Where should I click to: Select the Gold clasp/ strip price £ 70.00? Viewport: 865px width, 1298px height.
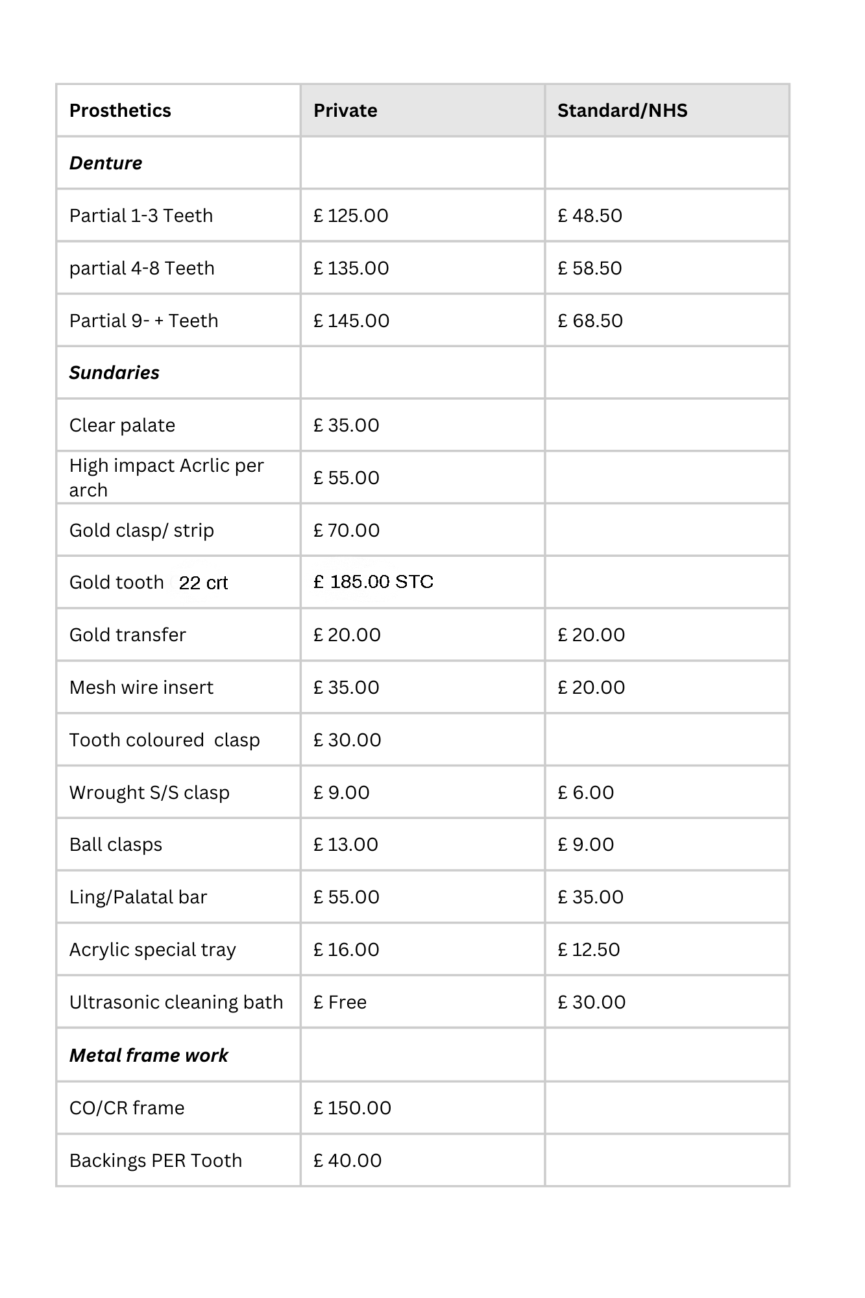347,530
